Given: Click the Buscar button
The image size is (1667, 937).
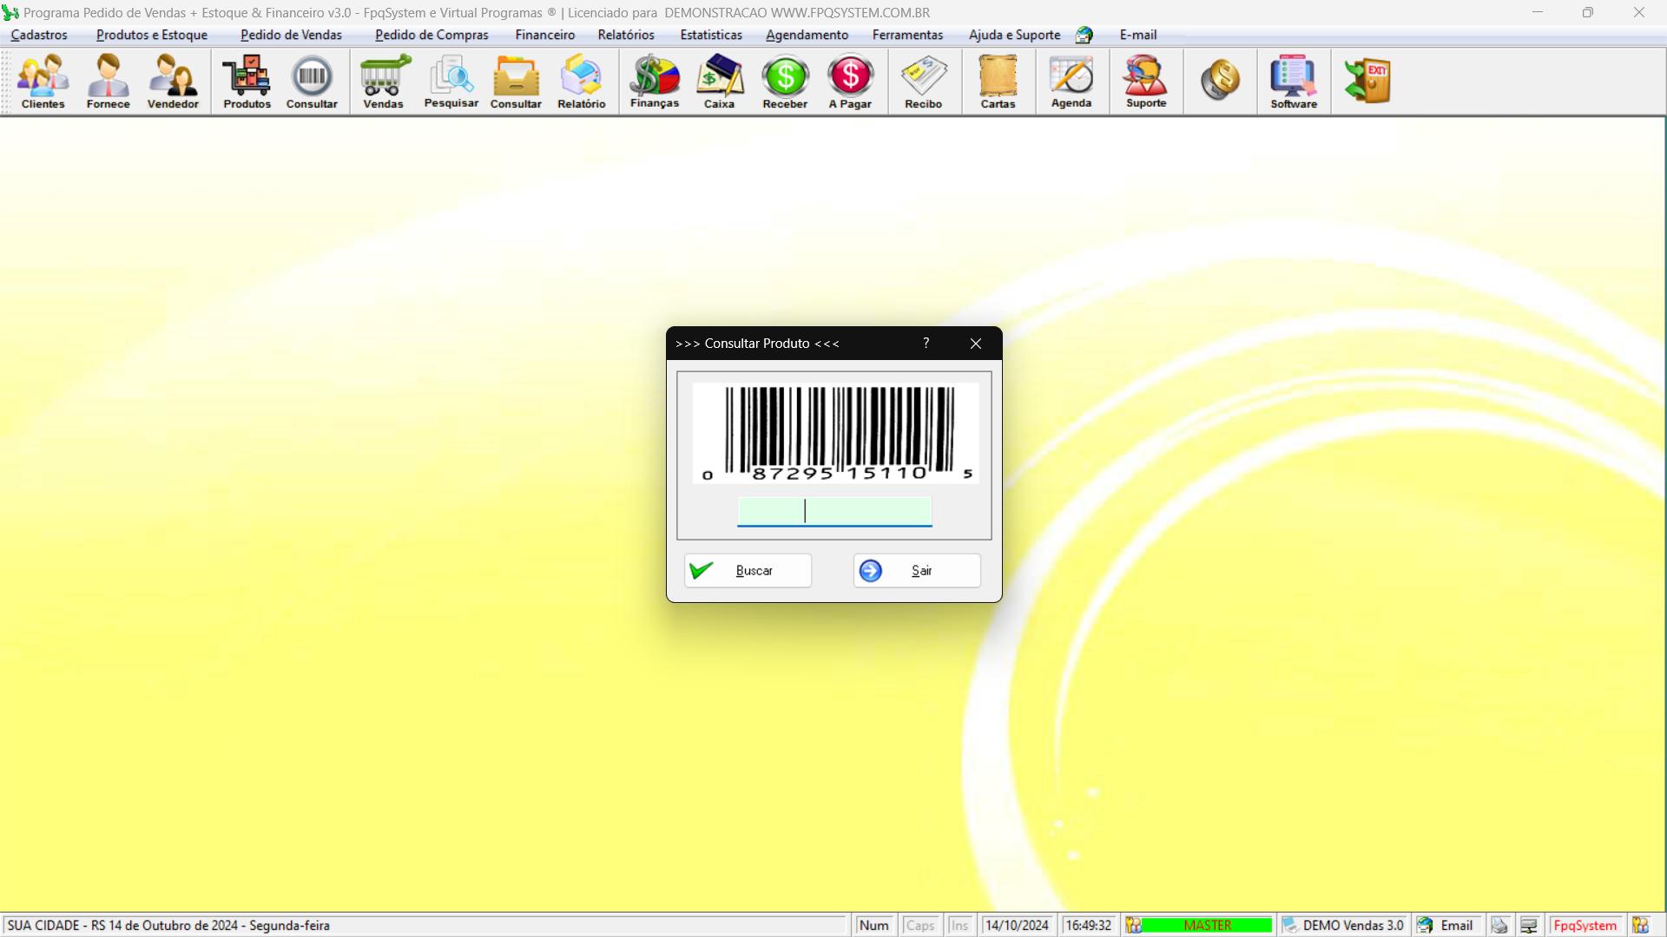Looking at the screenshot, I should click(x=748, y=571).
